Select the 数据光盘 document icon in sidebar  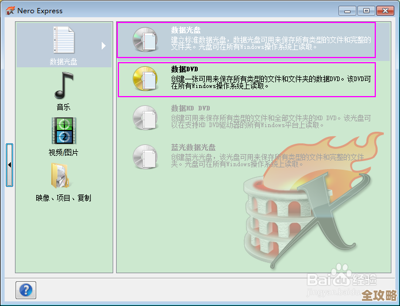coord(64,41)
